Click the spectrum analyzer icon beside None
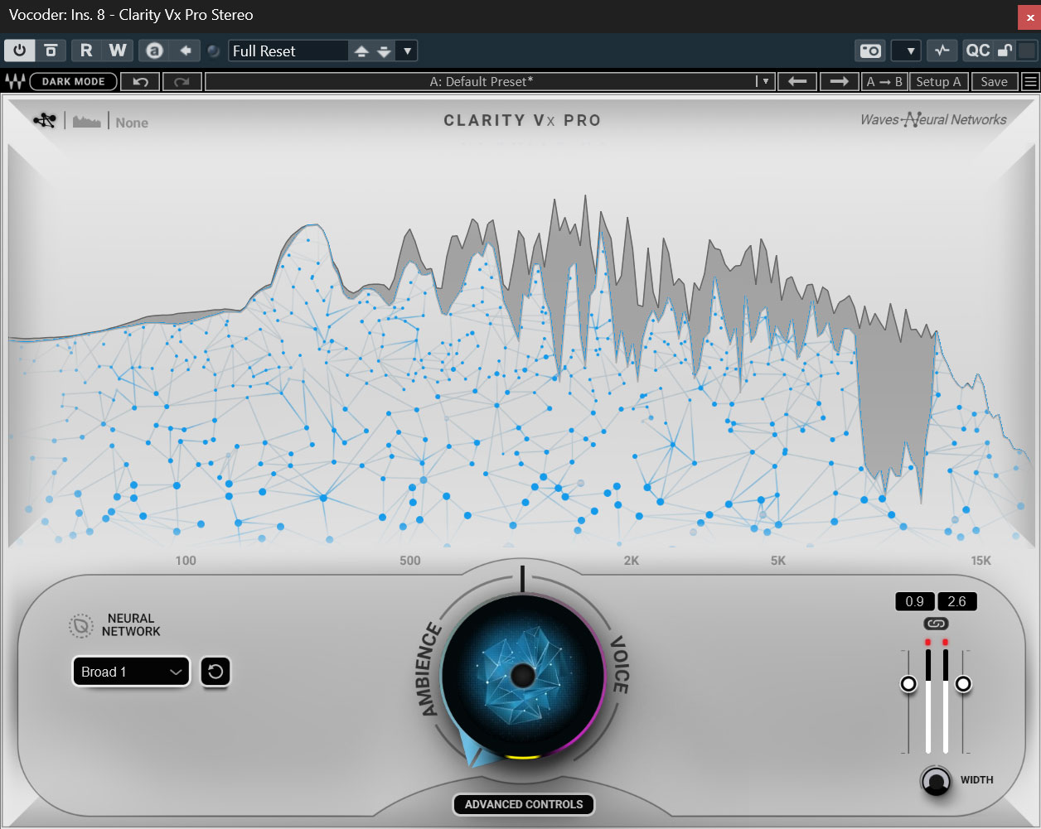Viewport: 1041px width, 829px height. click(86, 122)
